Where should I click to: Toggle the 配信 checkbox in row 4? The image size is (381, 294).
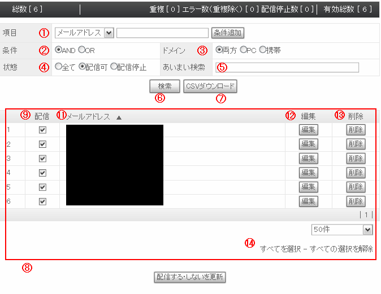(x=42, y=173)
